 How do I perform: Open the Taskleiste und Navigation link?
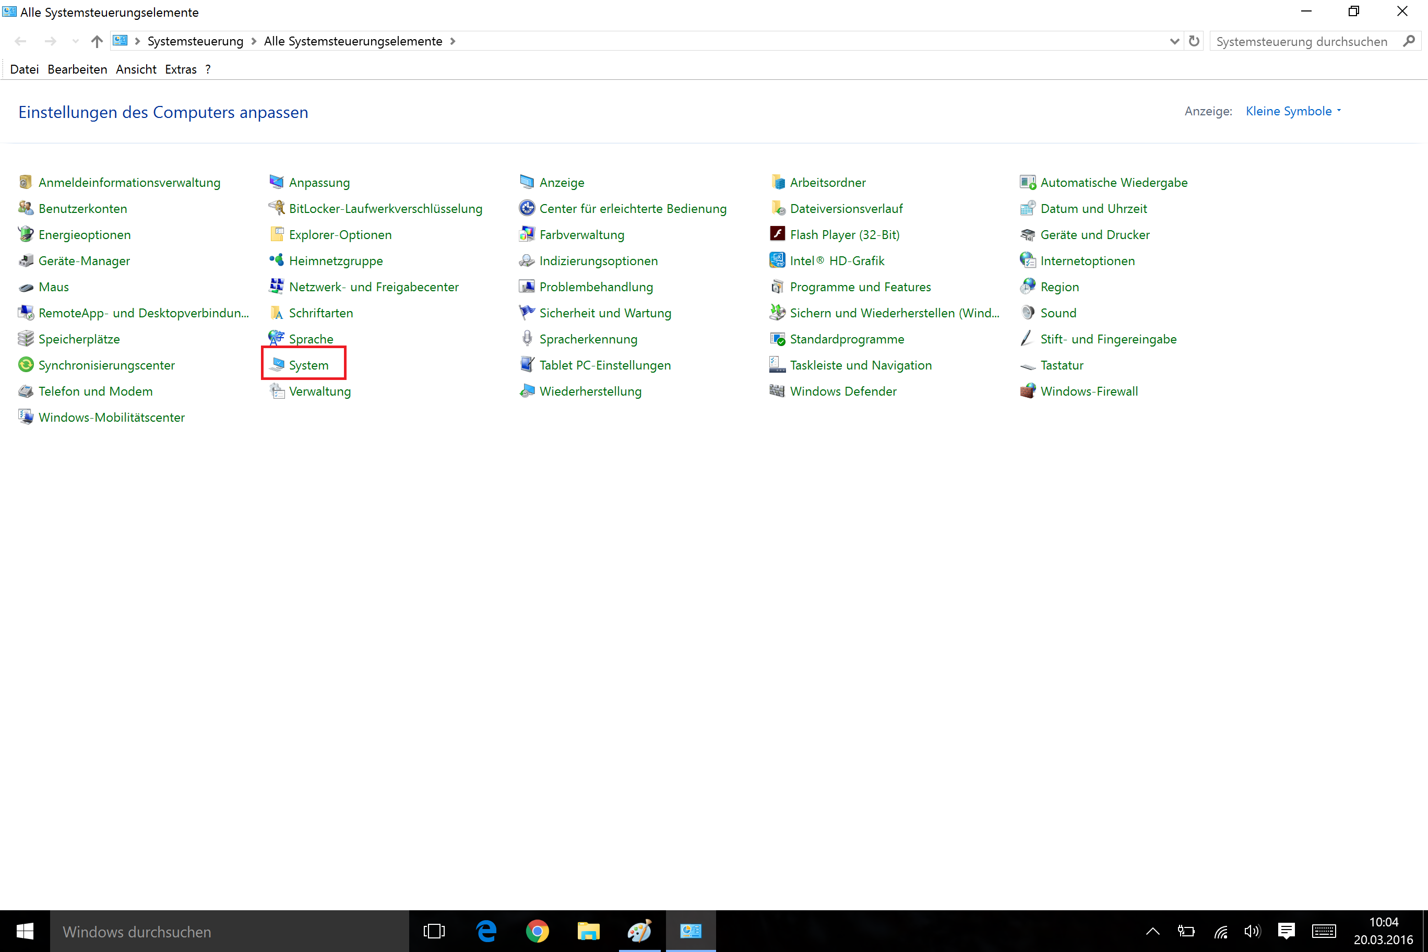tap(860, 365)
